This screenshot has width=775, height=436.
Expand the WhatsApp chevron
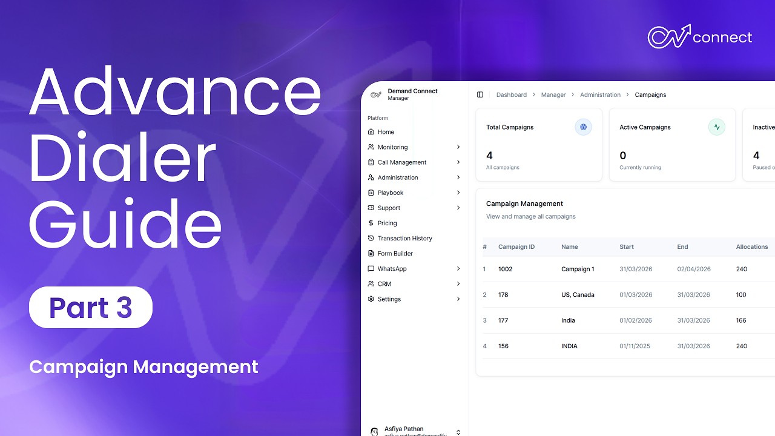pos(458,268)
